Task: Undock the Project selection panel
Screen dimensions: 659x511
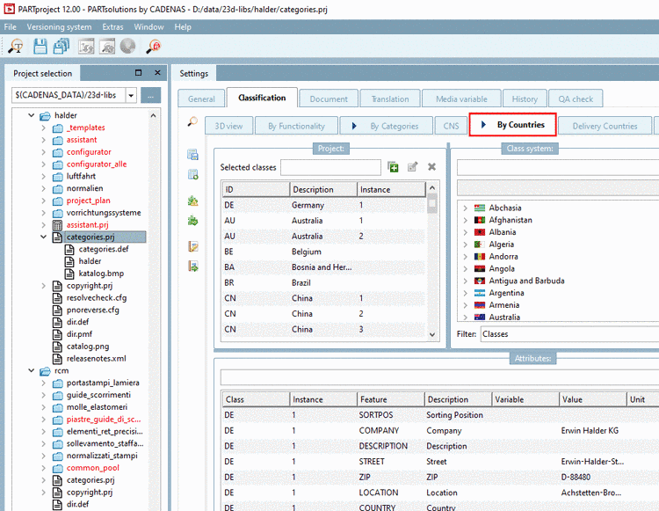Action: pyautogui.click(x=138, y=73)
